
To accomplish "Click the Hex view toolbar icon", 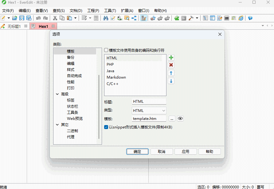I will (143, 18).
